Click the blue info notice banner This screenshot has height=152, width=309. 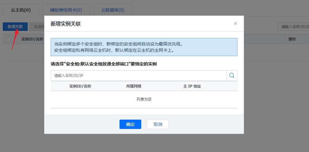pyautogui.click(x=144, y=47)
